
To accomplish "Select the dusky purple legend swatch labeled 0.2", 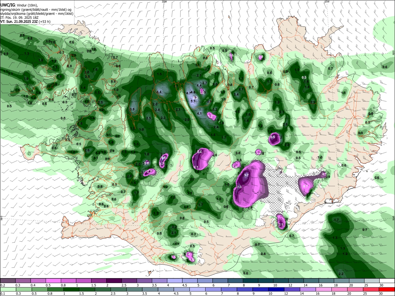I will [8, 281].
